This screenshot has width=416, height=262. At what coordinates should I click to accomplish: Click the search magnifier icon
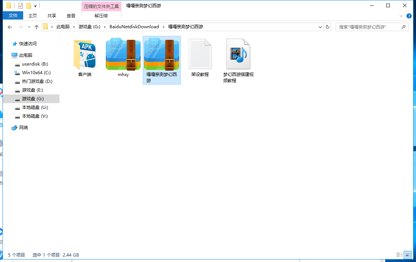[x=403, y=27]
